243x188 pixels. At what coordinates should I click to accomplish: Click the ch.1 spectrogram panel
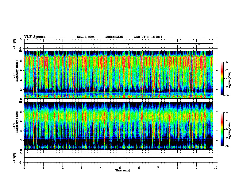coord(118,75)
